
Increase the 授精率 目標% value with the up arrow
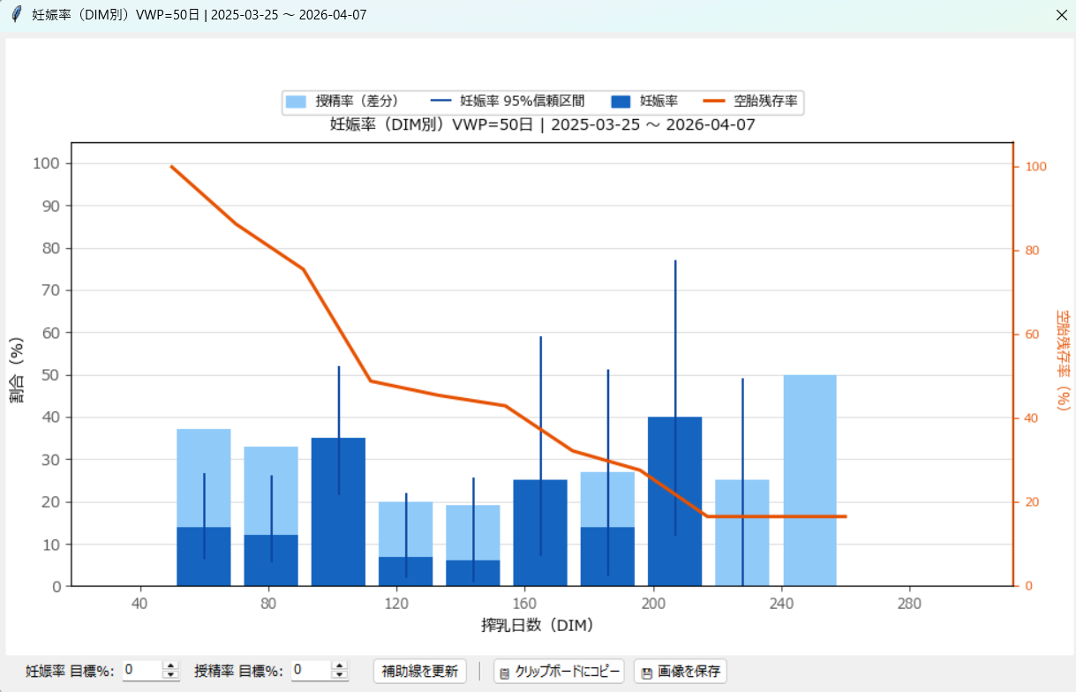click(340, 666)
